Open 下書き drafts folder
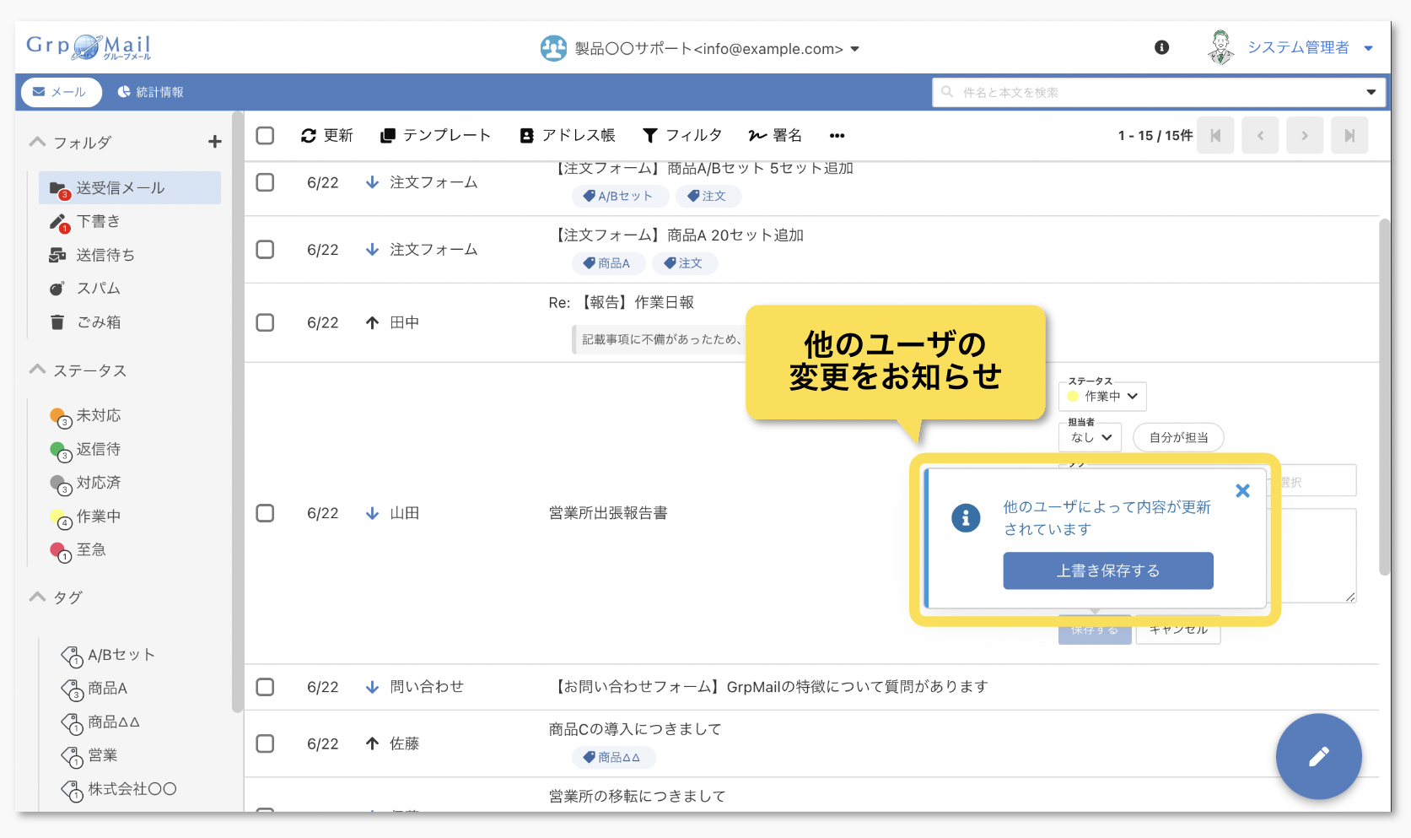The width and height of the screenshot is (1411, 838). (x=98, y=221)
